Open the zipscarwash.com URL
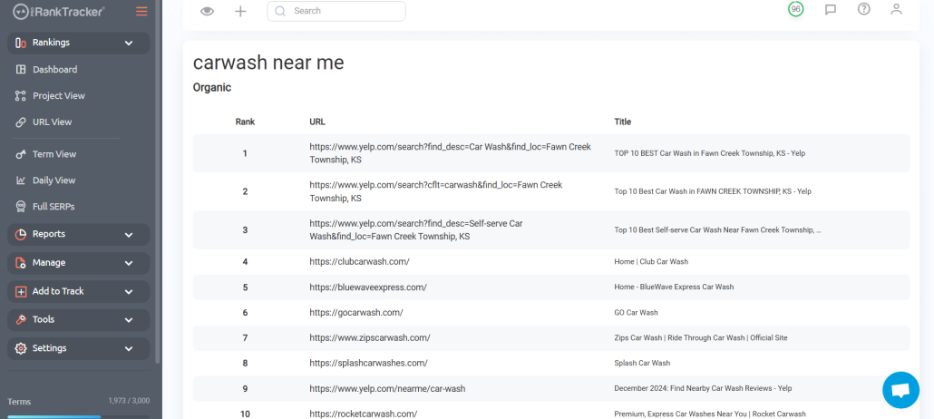 coord(370,338)
